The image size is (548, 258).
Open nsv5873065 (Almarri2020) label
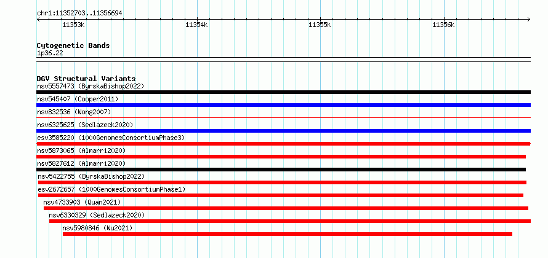click(81, 150)
